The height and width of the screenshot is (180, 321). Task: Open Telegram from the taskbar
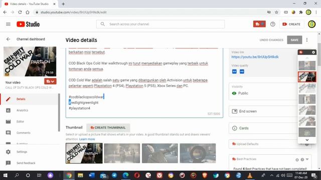click(x=114, y=175)
